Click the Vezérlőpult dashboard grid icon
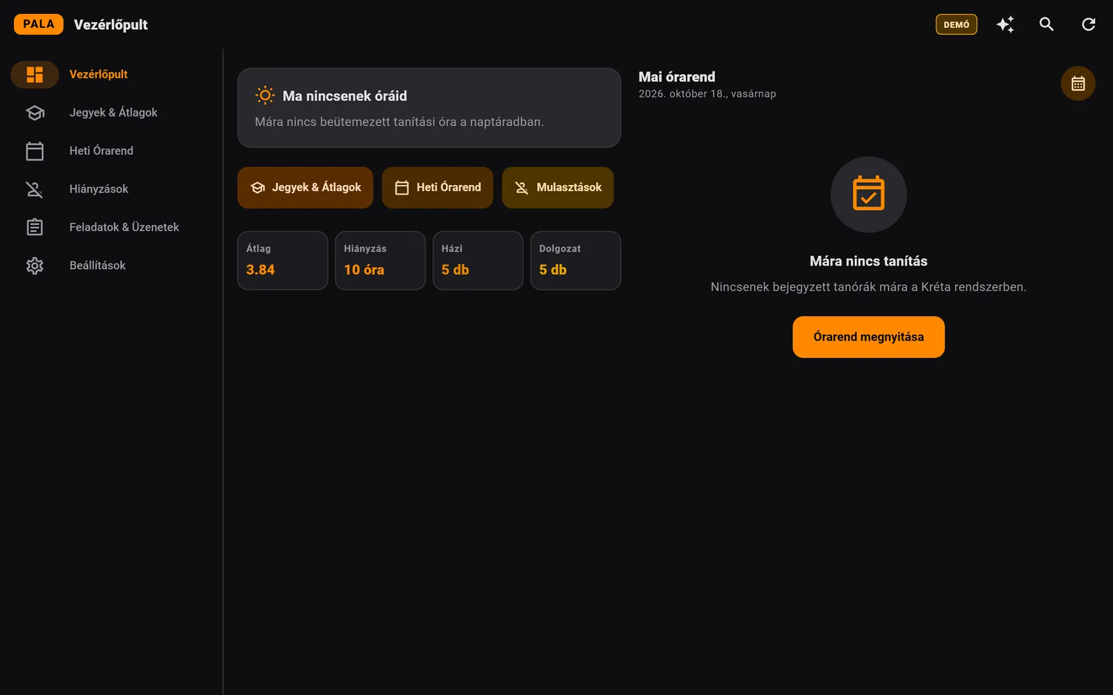Image resolution: width=1113 pixels, height=695 pixels. coord(35,74)
